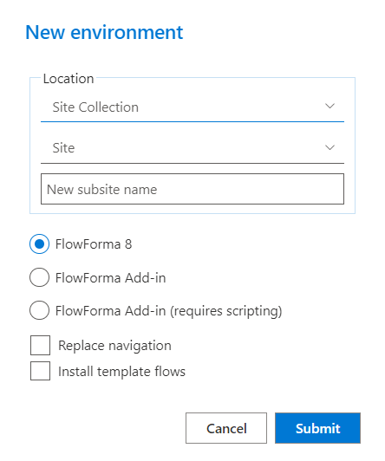Click the New environment heading

pos(104,32)
